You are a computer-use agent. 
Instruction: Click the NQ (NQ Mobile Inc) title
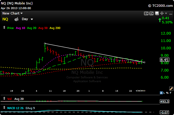tap(17, 3)
